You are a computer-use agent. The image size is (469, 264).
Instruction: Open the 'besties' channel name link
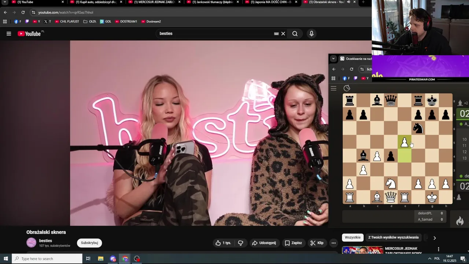(x=45, y=241)
